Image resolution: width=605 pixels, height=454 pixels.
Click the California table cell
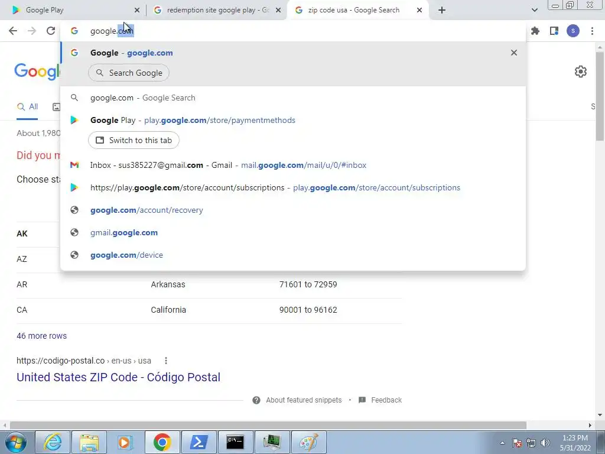coord(168,310)
